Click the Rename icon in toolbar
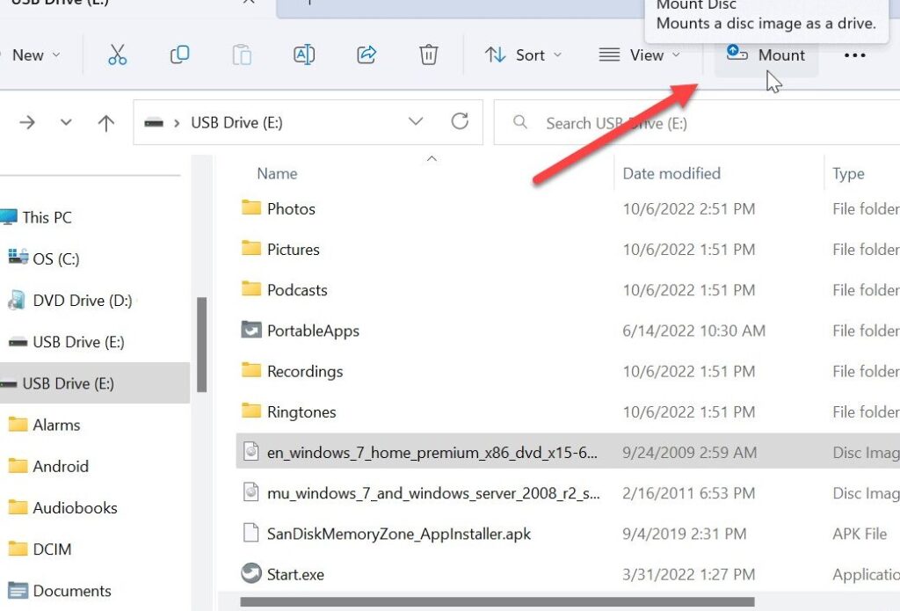Screen dimensions: 900x611 [x=304, y=55]
